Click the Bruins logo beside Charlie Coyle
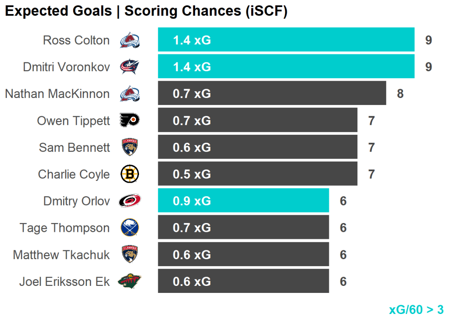449x321 pixels. click(130, 174)
